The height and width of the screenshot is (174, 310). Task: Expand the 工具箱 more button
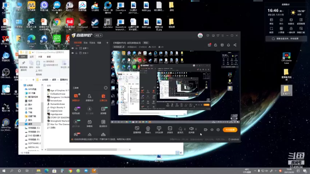click(x=105, y=88)
